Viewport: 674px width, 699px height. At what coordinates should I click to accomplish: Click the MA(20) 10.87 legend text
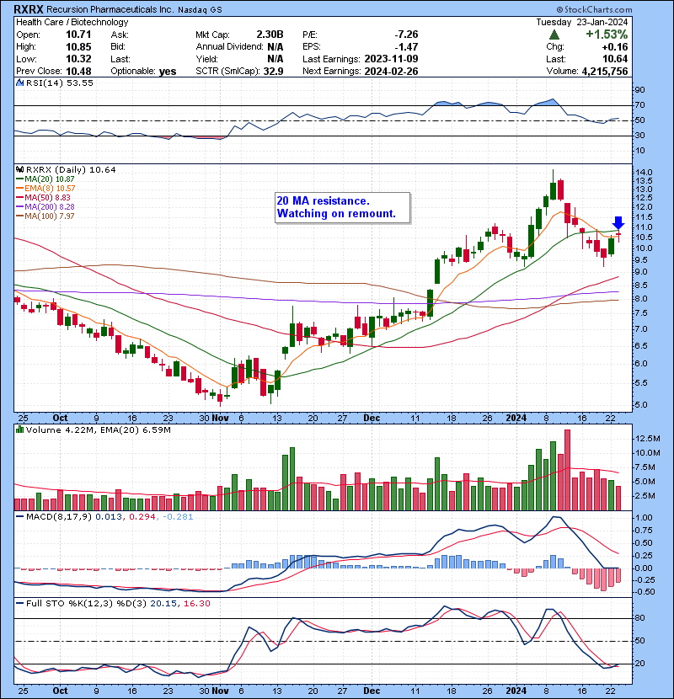point(50,179)
